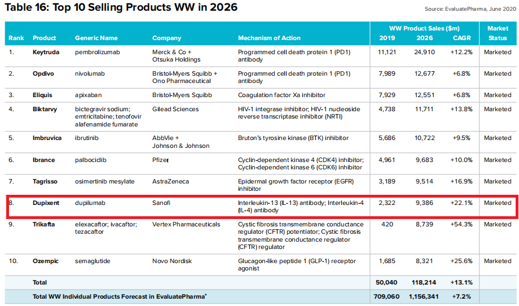Click the AstraZeneca company cell

(x=170, y=181)
